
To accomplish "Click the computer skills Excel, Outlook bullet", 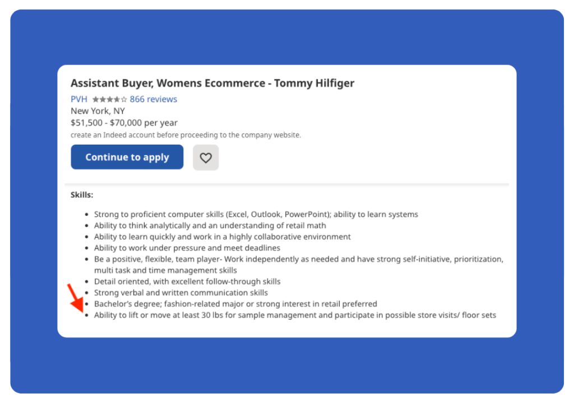I will click(256, 214).
